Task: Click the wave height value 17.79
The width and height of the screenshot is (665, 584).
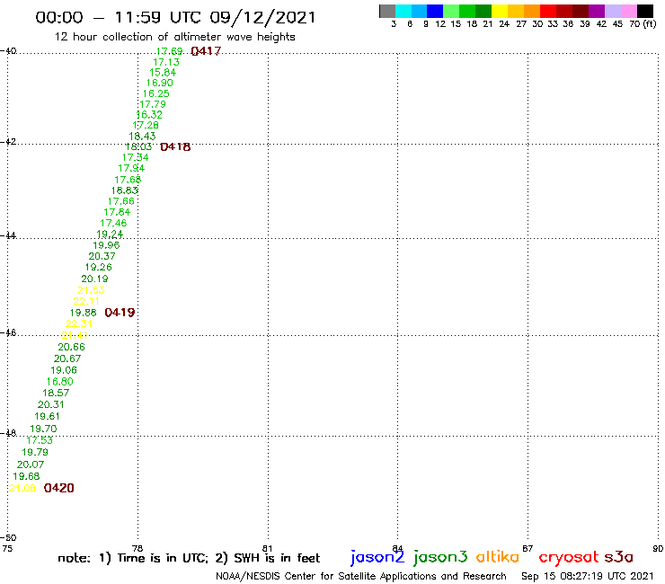Action: (153, 104)
